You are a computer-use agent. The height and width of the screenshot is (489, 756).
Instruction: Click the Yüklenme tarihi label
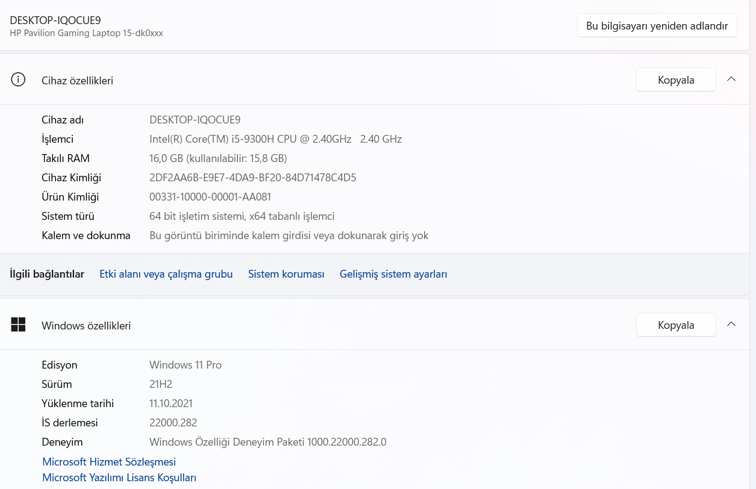[78, 403]
